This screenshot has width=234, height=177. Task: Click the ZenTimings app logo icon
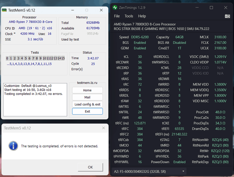(x=115, y=8)
